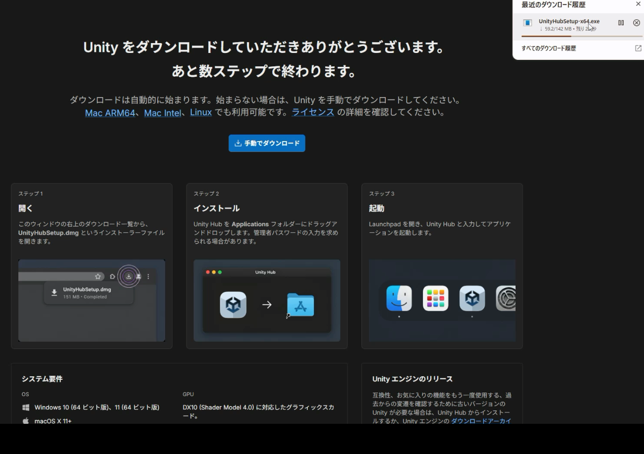Click the Launchpad icon in Step 3 image

pos(435,299)
